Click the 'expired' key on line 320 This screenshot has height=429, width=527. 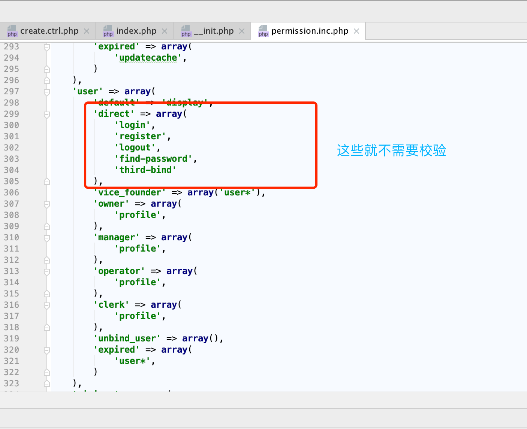tap(117, 350)
